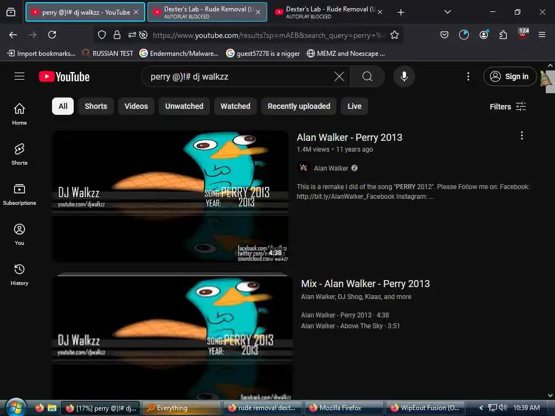The height and width of the screenshot is (416, 555).
Task: Go to the YouTube logo home
Action: point(64,76)
